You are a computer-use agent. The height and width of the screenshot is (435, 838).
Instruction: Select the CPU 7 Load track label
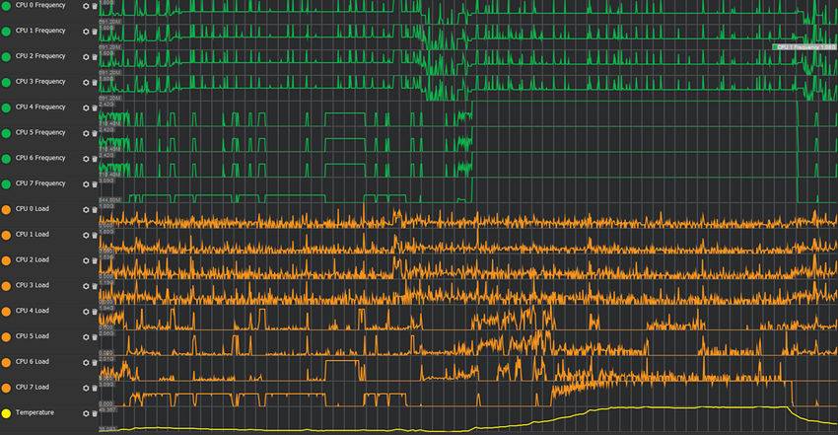(33, 387)
